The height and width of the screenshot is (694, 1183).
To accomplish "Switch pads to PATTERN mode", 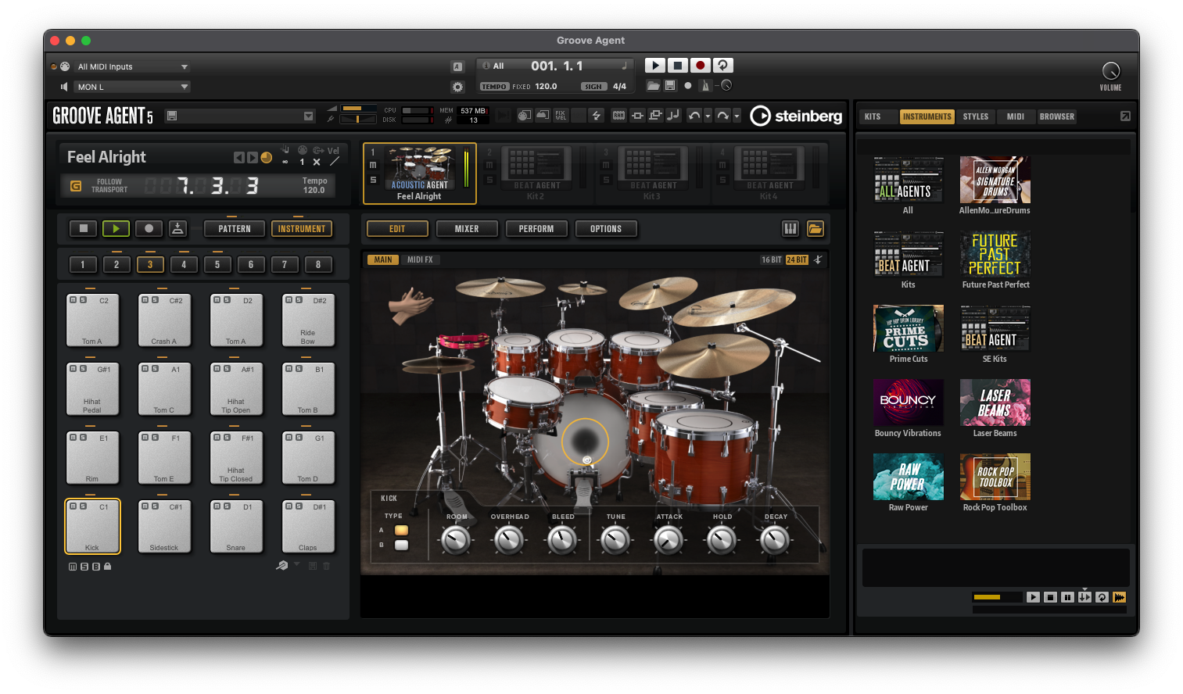I will (235, 229).
